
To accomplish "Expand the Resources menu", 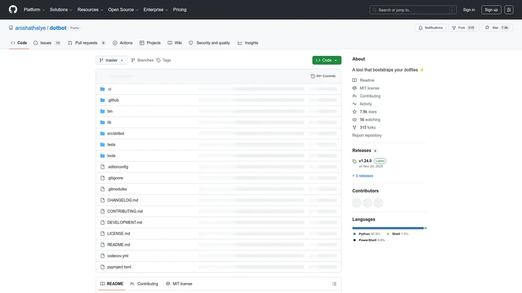I will click(x=90, y=10).
